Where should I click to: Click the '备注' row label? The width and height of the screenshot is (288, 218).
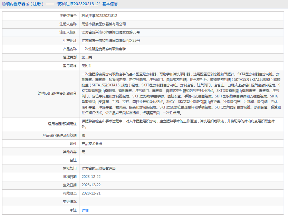tap(73, 160)
